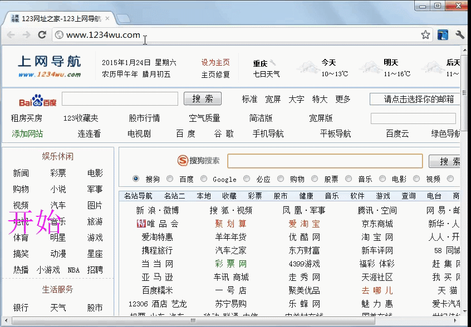Select the 搜狗 search engine radio button
The image size is (471, 327).
click(x=136, y=179)
